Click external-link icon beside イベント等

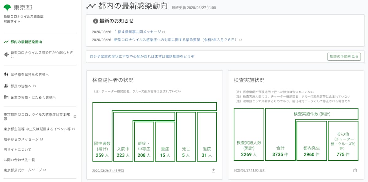click(x=73, y=129)
